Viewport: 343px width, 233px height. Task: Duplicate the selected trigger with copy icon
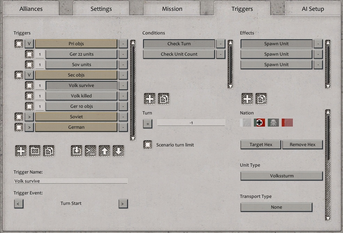coord(49,151)
